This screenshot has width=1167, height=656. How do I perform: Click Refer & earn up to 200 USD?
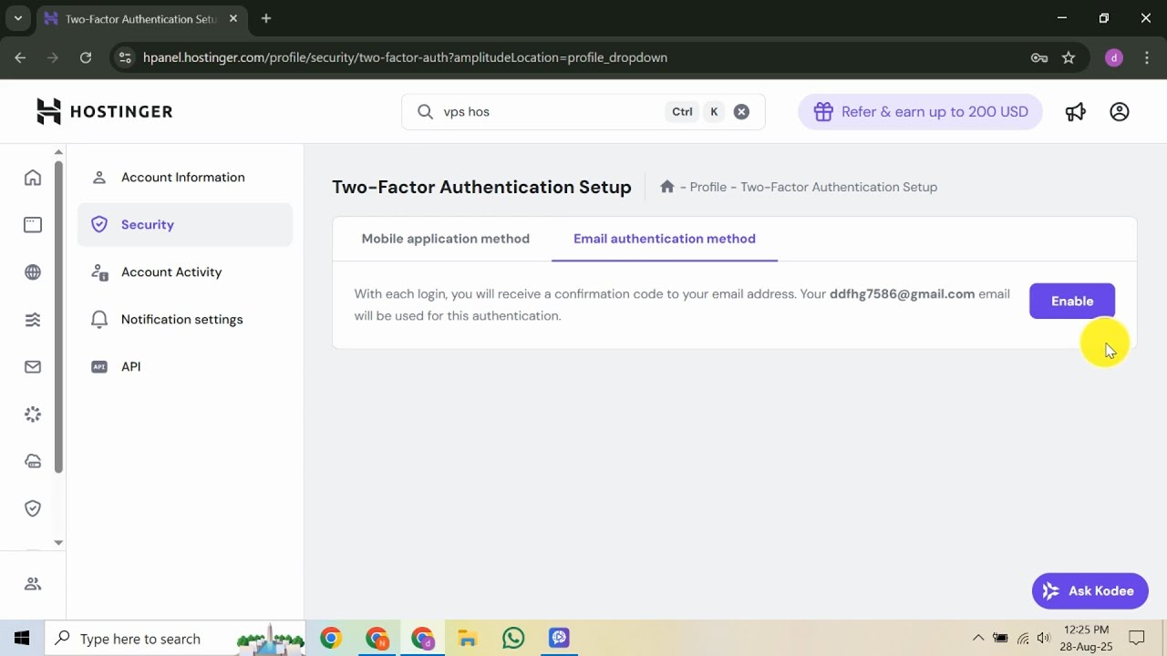tap(920, 112)
